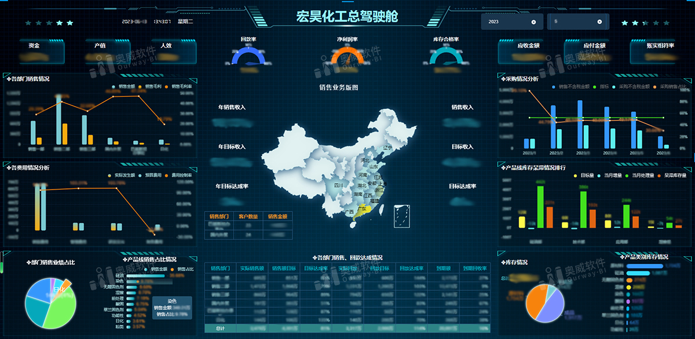Viewport: 695px width, 339px height.
Task: Toggle 目标量 legend in 产品线库存 chart
Action: (584, 175)
